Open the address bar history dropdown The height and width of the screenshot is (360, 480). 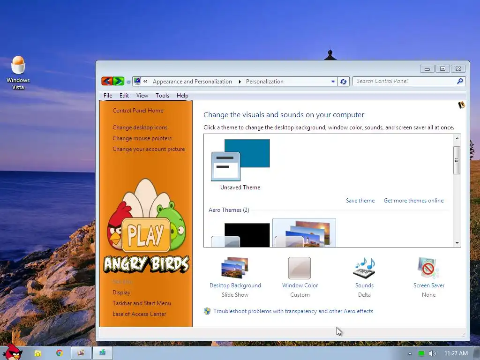coord(333,82)
